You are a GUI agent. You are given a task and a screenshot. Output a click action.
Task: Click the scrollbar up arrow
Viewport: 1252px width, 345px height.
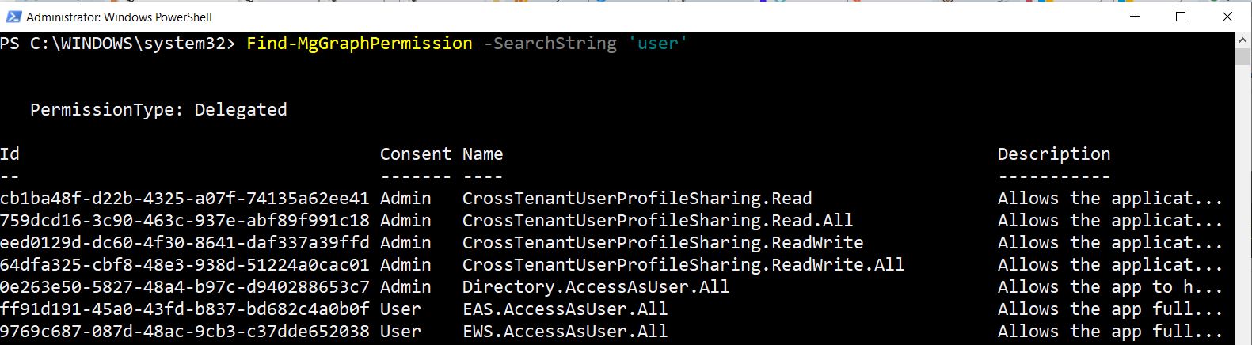coord(1242,39)
